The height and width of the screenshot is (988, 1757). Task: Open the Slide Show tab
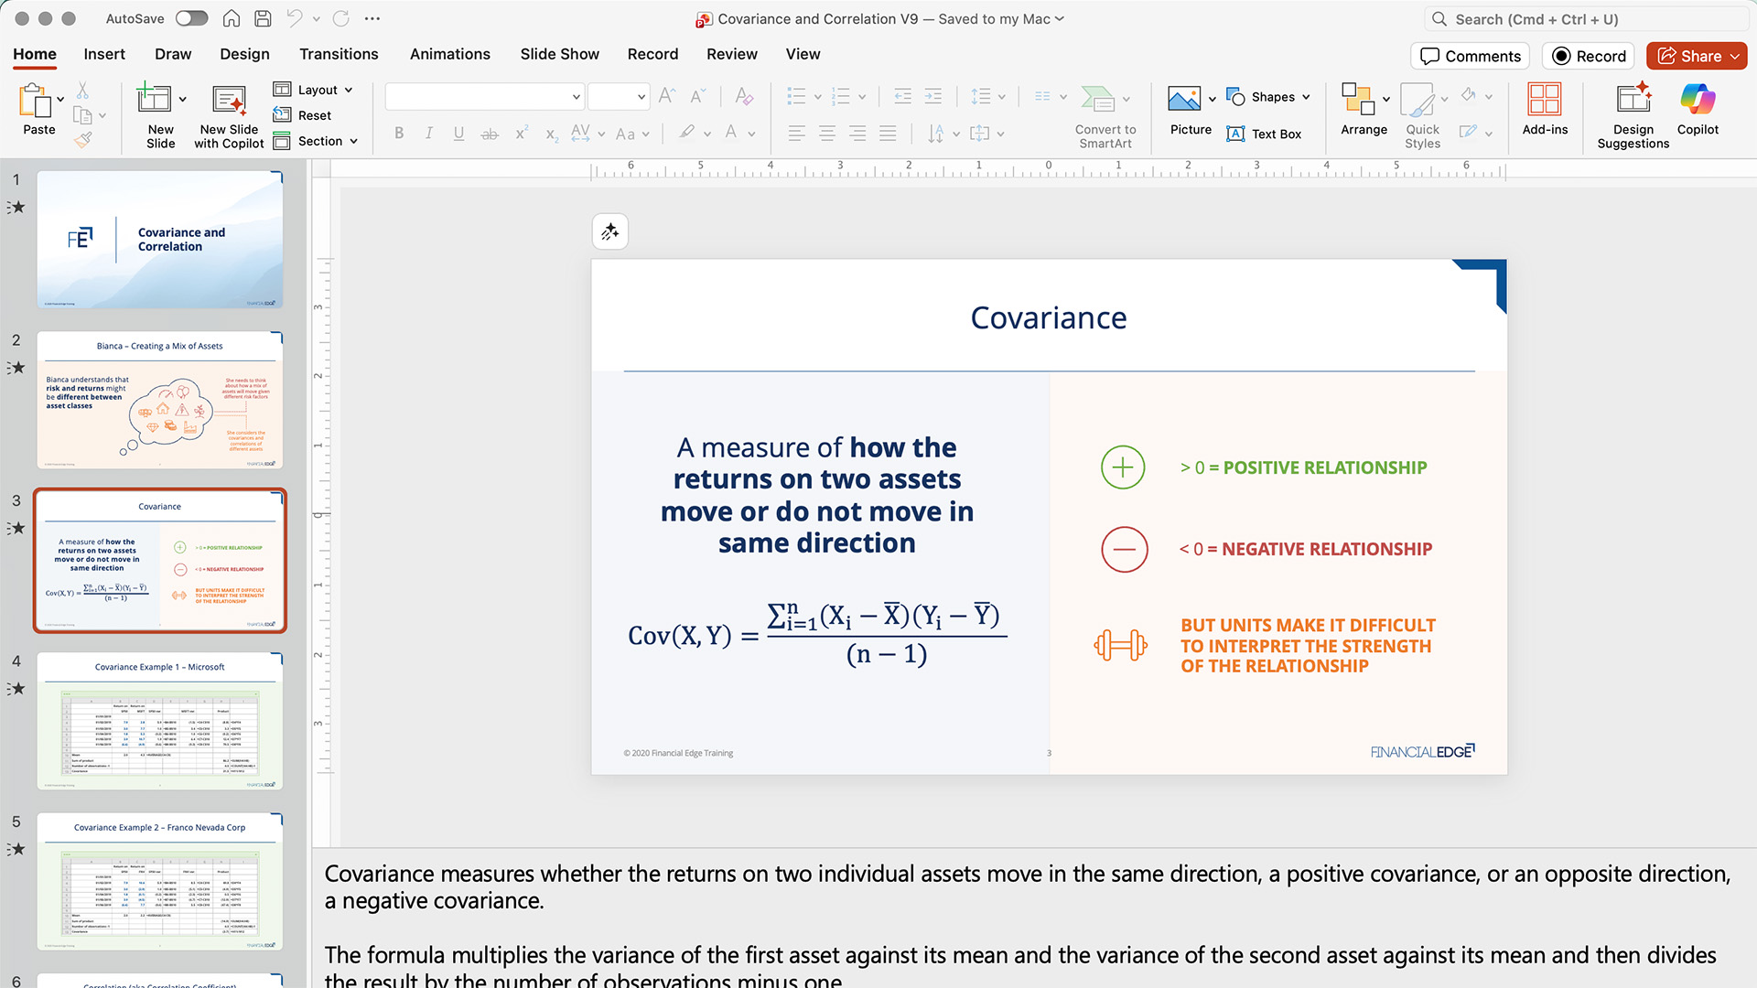[x=559, y=54]
